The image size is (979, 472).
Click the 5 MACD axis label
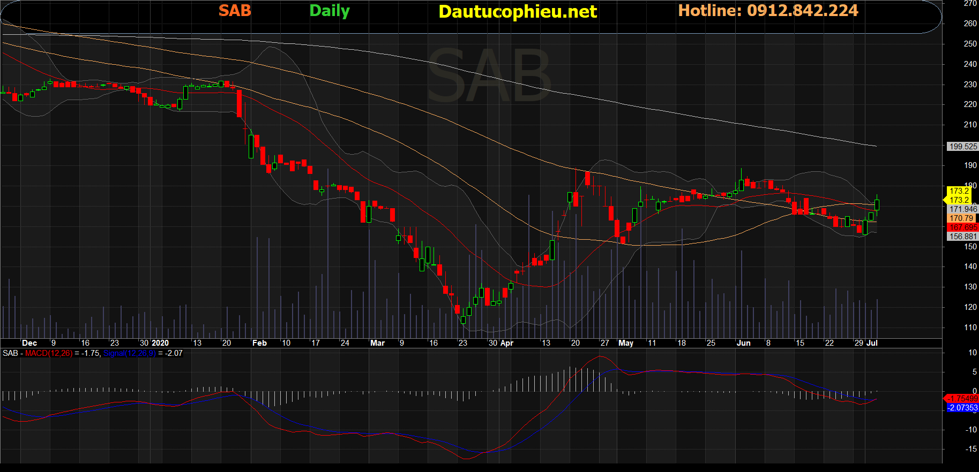(975, 372)
